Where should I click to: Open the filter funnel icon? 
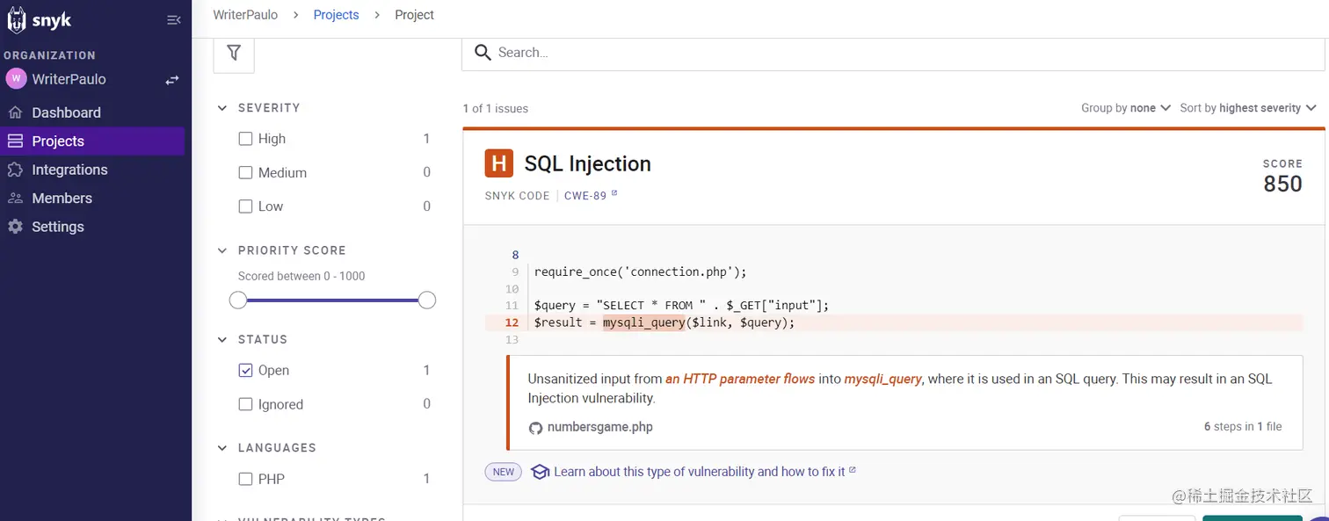click(x=234, y=53)
